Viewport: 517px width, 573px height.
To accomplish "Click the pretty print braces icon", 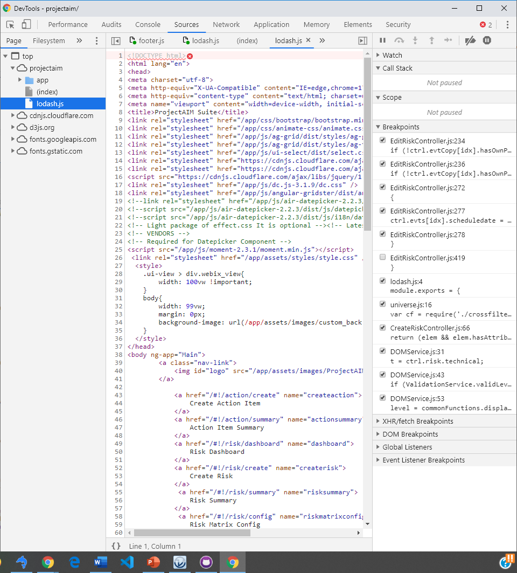I will [x=116, y=546].
